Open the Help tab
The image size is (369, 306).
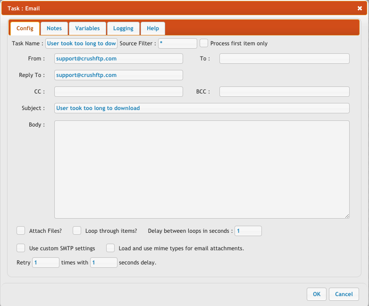tap(153, 28)
